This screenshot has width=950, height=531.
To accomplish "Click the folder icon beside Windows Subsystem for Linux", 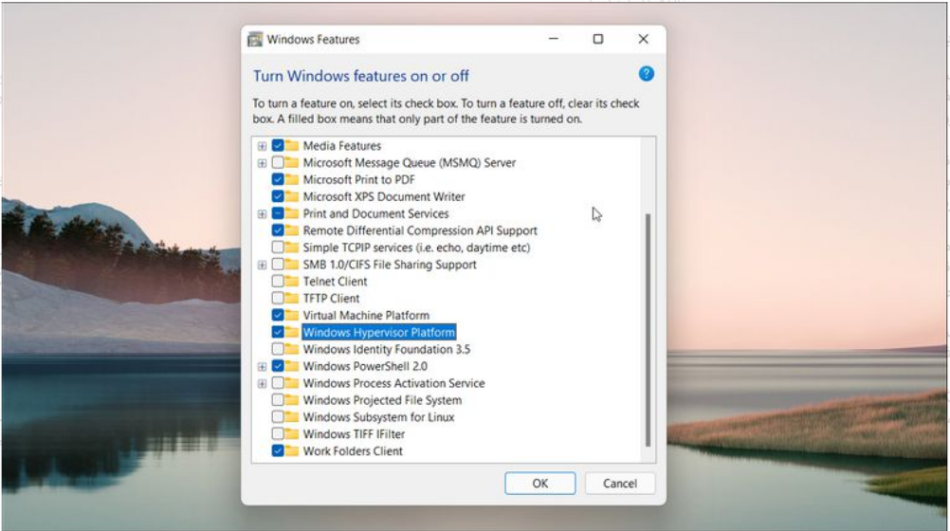I will click(x=292, y=417).
